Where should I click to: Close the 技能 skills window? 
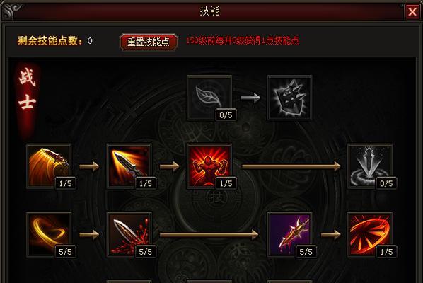[412, 12]
